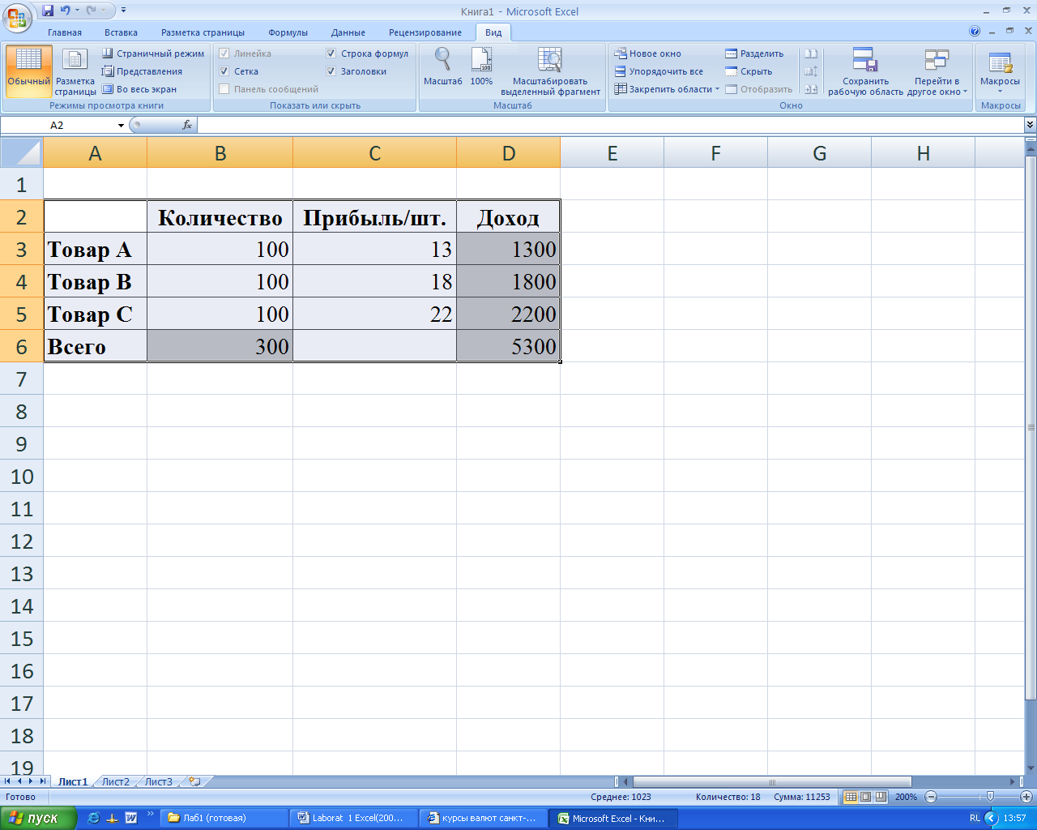This screenshot has height=830, width=1037.
Task: Reset zoom to 100%
Action: 481,66
